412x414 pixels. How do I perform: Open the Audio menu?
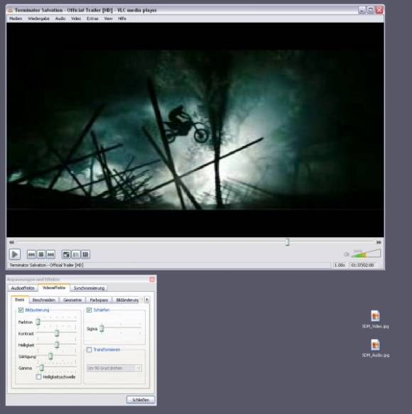tap(60, 18)
